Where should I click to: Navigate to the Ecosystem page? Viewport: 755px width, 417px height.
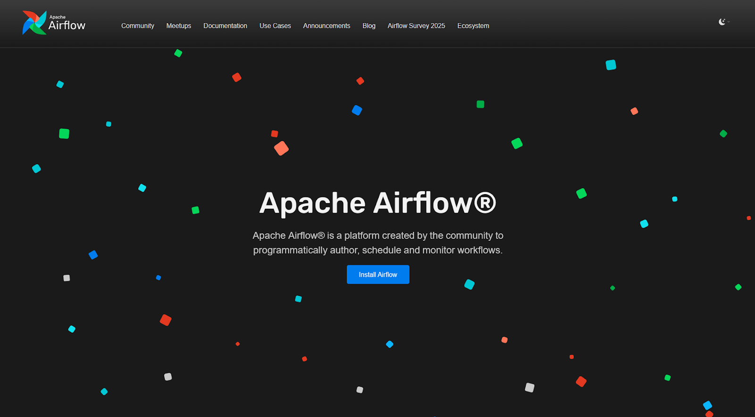coord(473,26)
